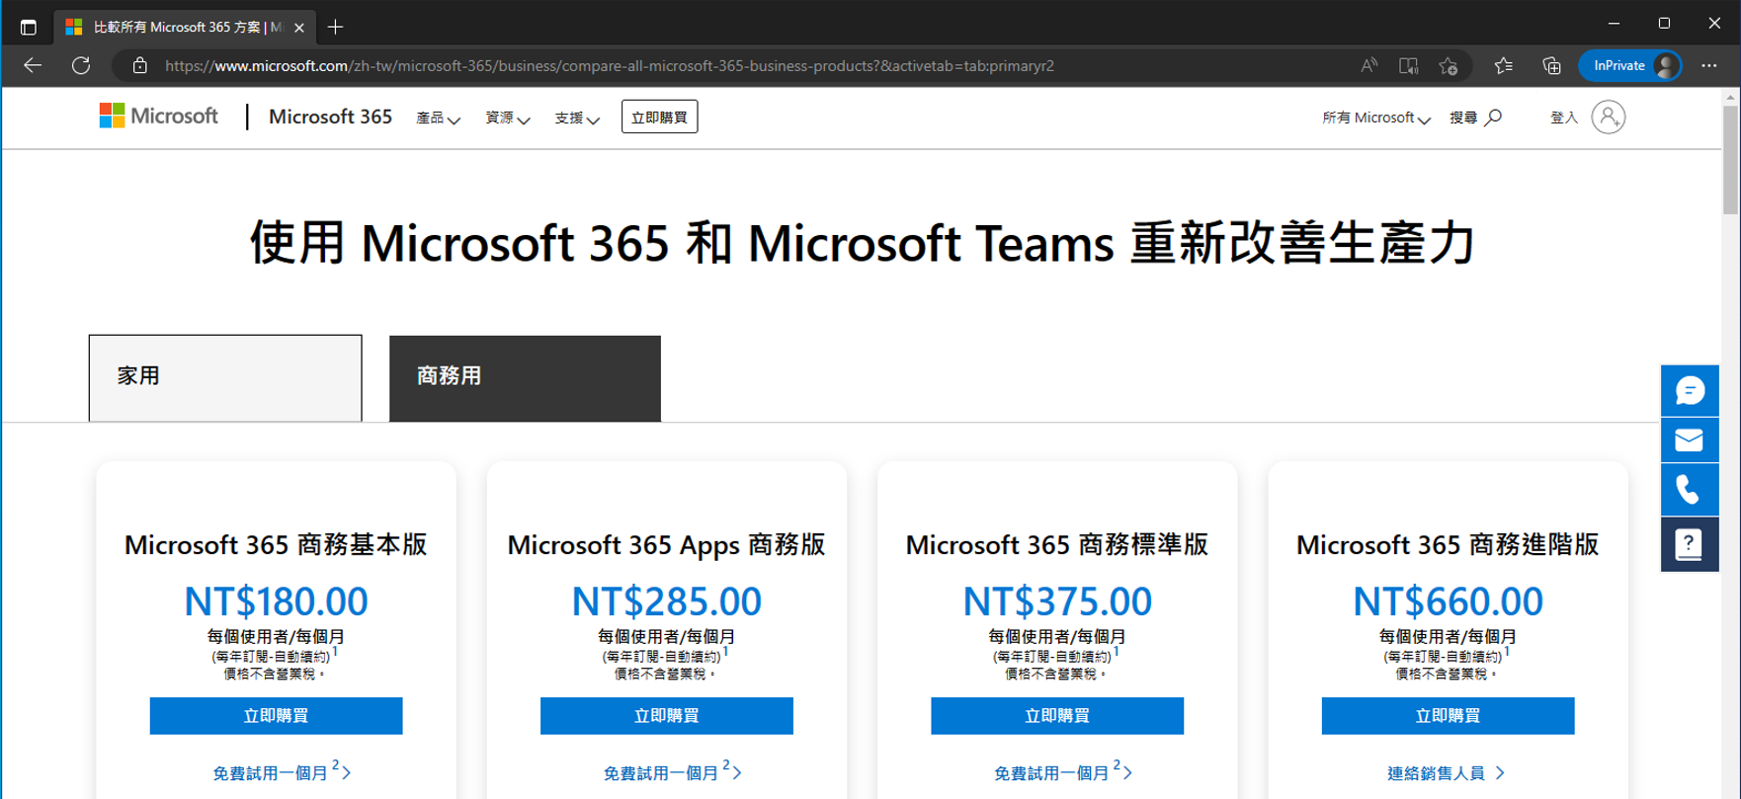Open the chat support side icon
This screenshot has width=1741, height=799.
[x=1690, y=390]
